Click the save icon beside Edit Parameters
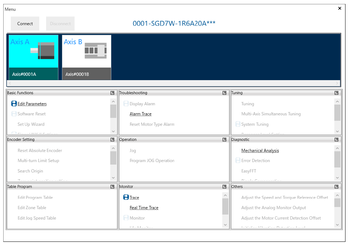The width and height of the screenshot is (348, 244). (14, 104)
